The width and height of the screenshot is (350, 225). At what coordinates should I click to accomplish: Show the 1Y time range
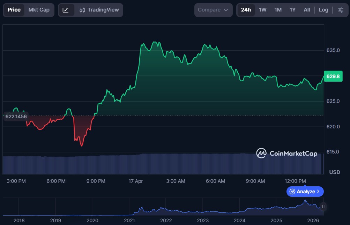click(x=292, y=10)
